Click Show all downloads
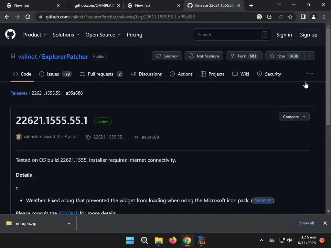 306,223
